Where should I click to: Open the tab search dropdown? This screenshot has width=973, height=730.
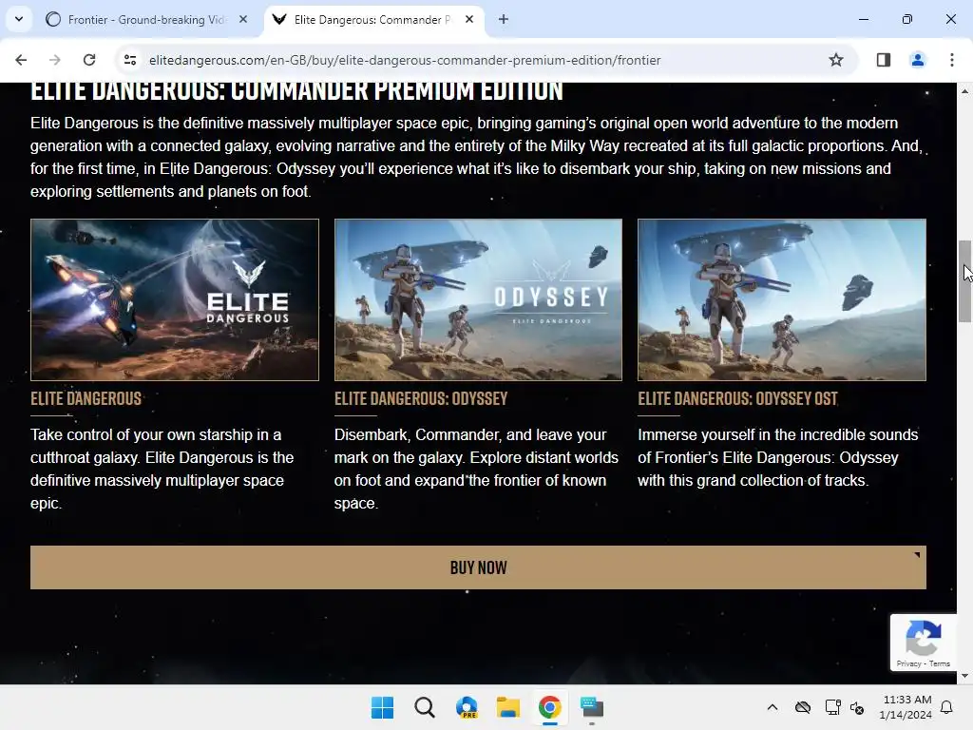(x=19, y=19)
